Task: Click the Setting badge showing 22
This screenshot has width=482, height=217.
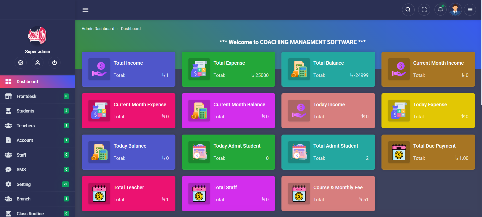Action: pos(65,184)
